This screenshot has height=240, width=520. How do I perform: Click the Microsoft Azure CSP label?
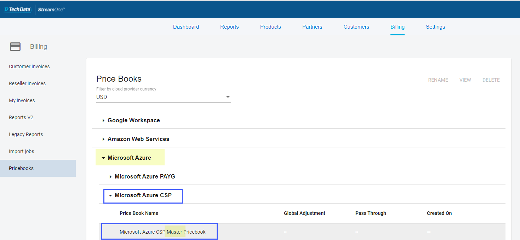coord(143,195)
